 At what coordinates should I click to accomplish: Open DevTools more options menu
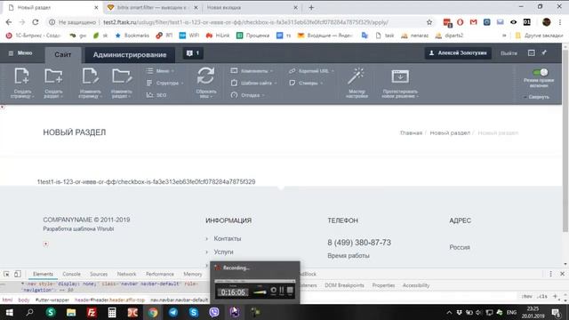pyautogui.click(x=550, y=274)
